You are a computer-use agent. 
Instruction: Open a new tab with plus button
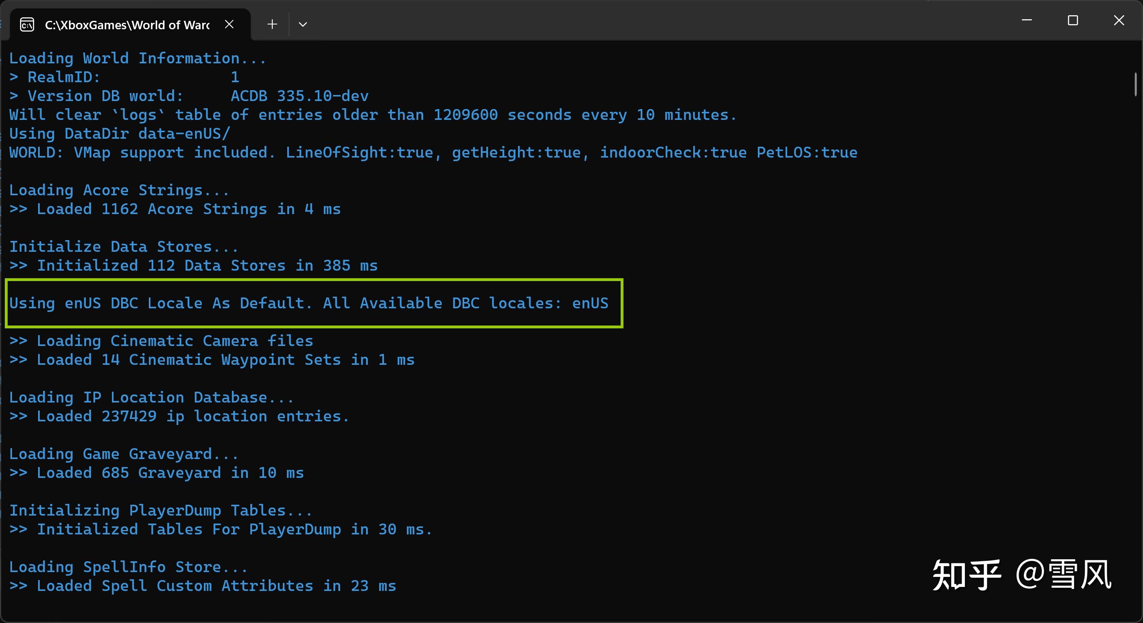click(272, 24)
